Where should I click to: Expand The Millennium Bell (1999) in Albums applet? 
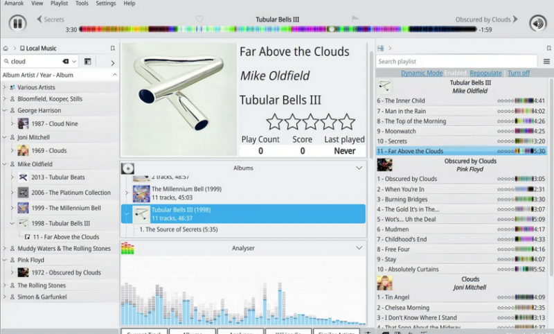pos(127,193)
